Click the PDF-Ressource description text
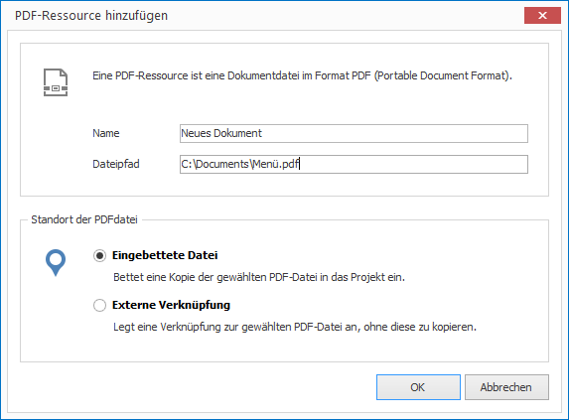Image resolution: width=569 pixels, height=420 pixels. click(x=302, y=75)
